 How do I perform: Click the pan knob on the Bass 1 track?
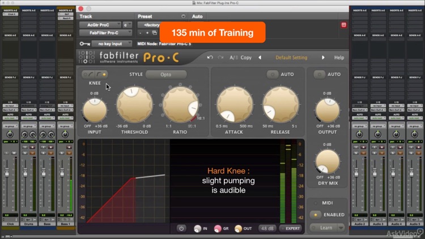(65, 134)
